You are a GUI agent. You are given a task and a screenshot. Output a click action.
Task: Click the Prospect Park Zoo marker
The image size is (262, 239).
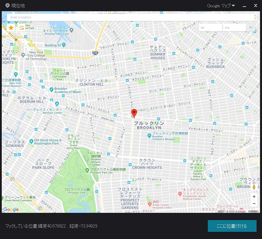[x=87, y=170]
